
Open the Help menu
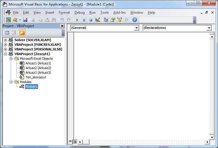(x=151, y=13)
